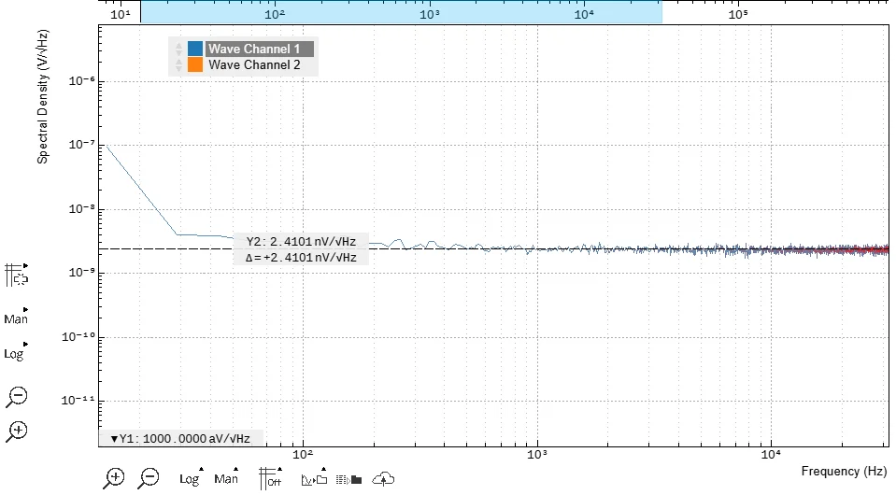Click the Frequency (Hz) axis title

844,471
